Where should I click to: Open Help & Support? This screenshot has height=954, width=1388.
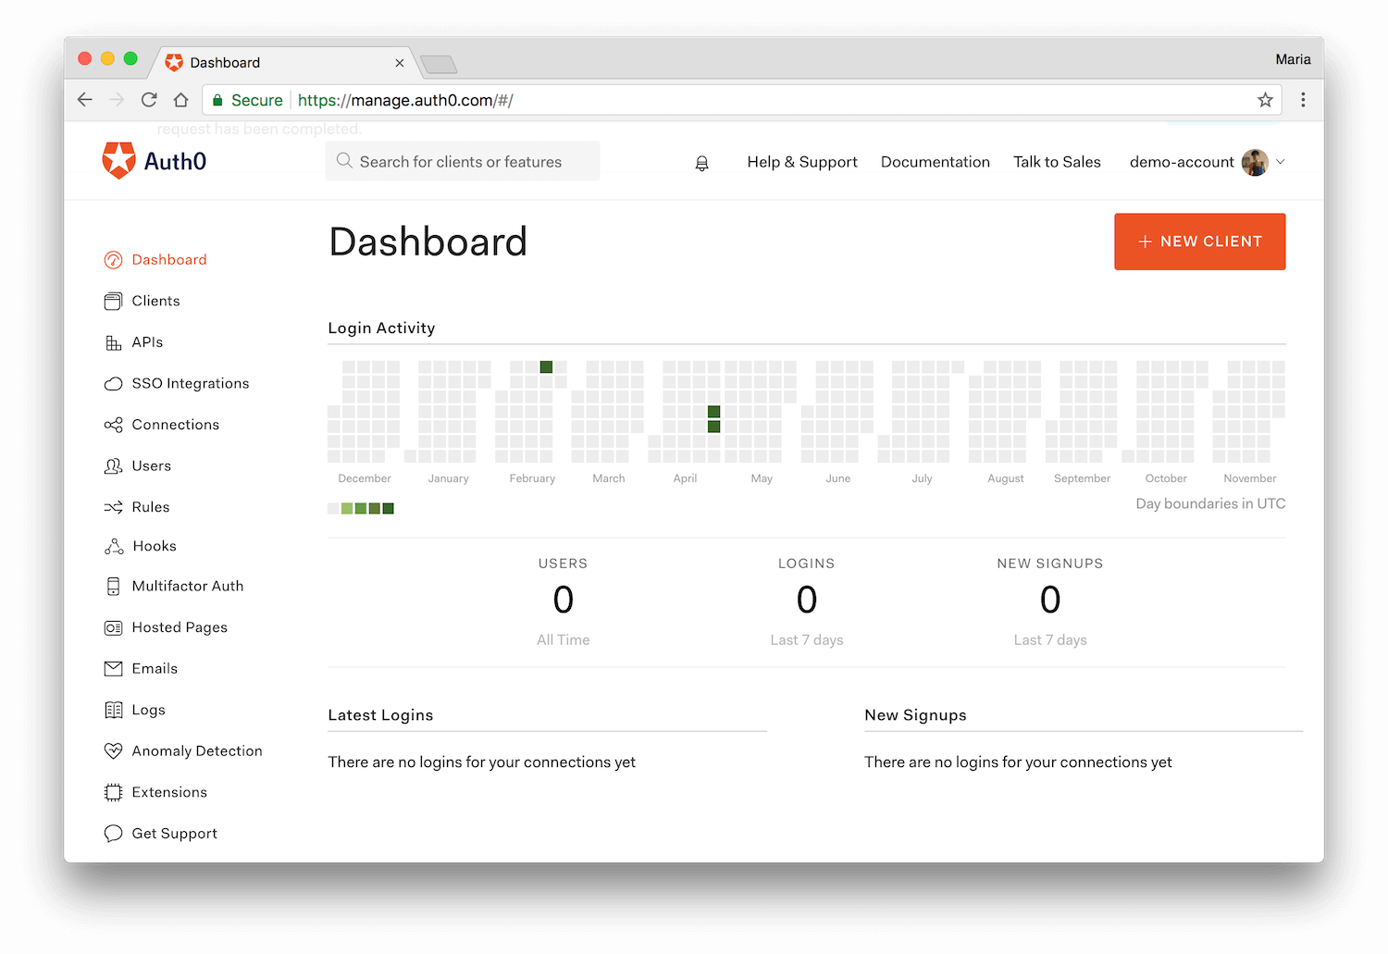click(802, 162)
